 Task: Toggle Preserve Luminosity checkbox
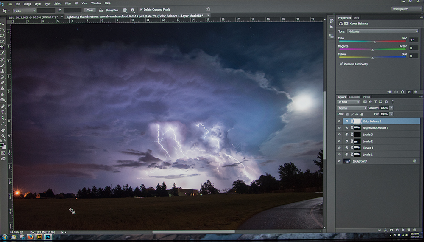(x=341, y=64)
